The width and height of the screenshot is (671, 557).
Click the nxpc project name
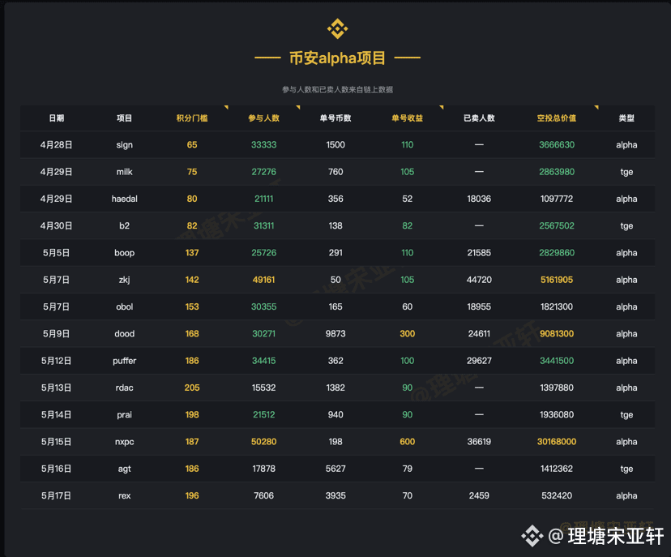click(125, 442)
